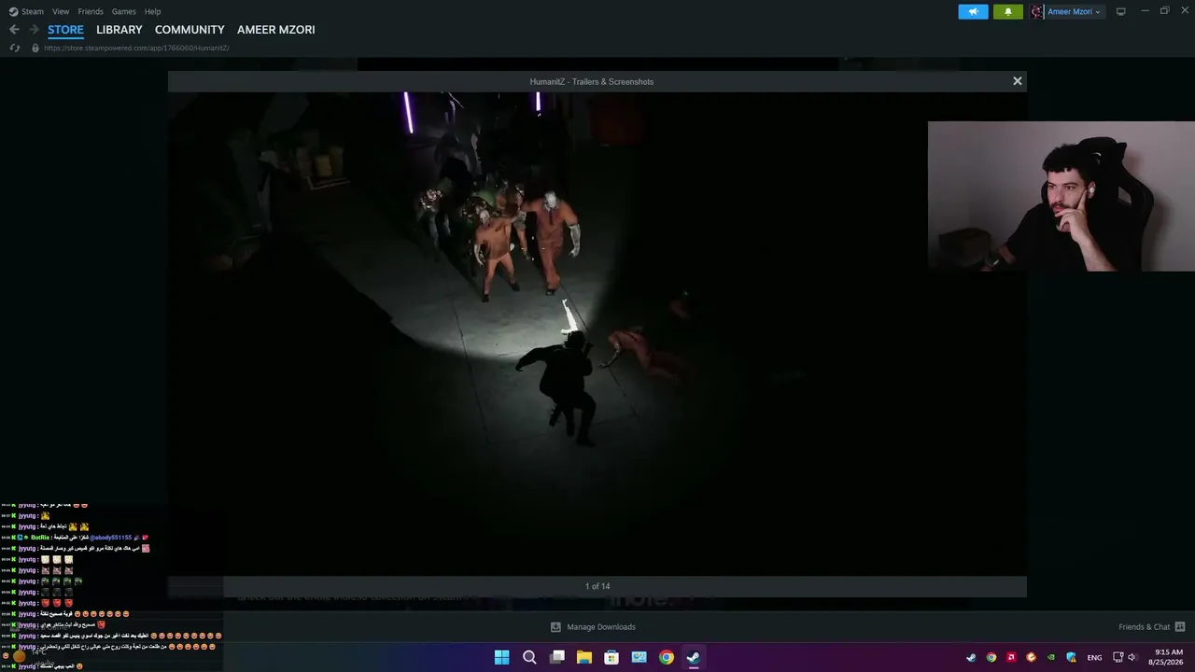This screenshot has height=672, width=1195.
Task: Open File Explorer from the taskbar
Action: point(584,657)
